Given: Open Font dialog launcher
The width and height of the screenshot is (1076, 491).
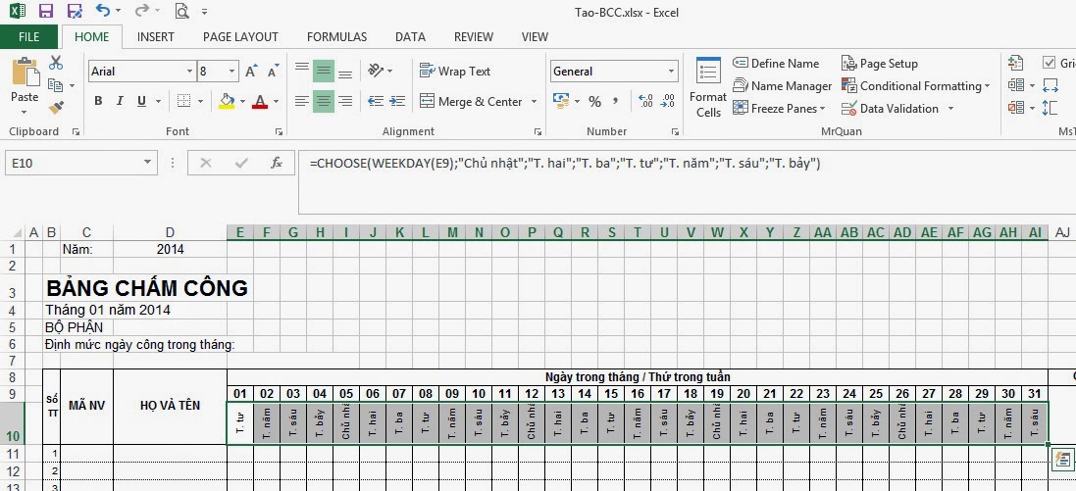Looking at the screenshot, I should click(279, 131).
